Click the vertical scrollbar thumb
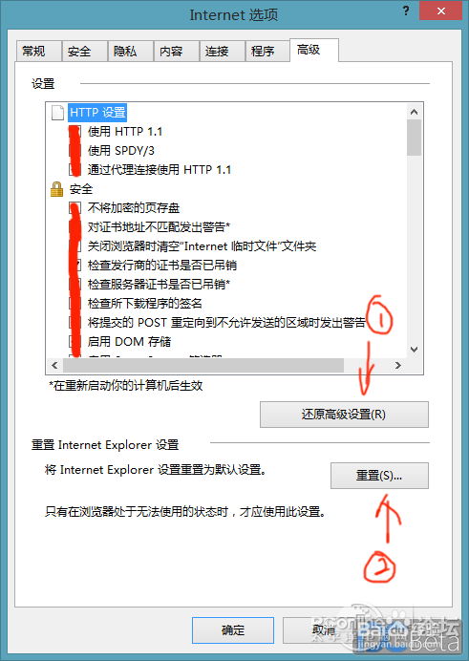Image resolution: width=469 pixels, height=661 pixels. [x=414, y=138]
